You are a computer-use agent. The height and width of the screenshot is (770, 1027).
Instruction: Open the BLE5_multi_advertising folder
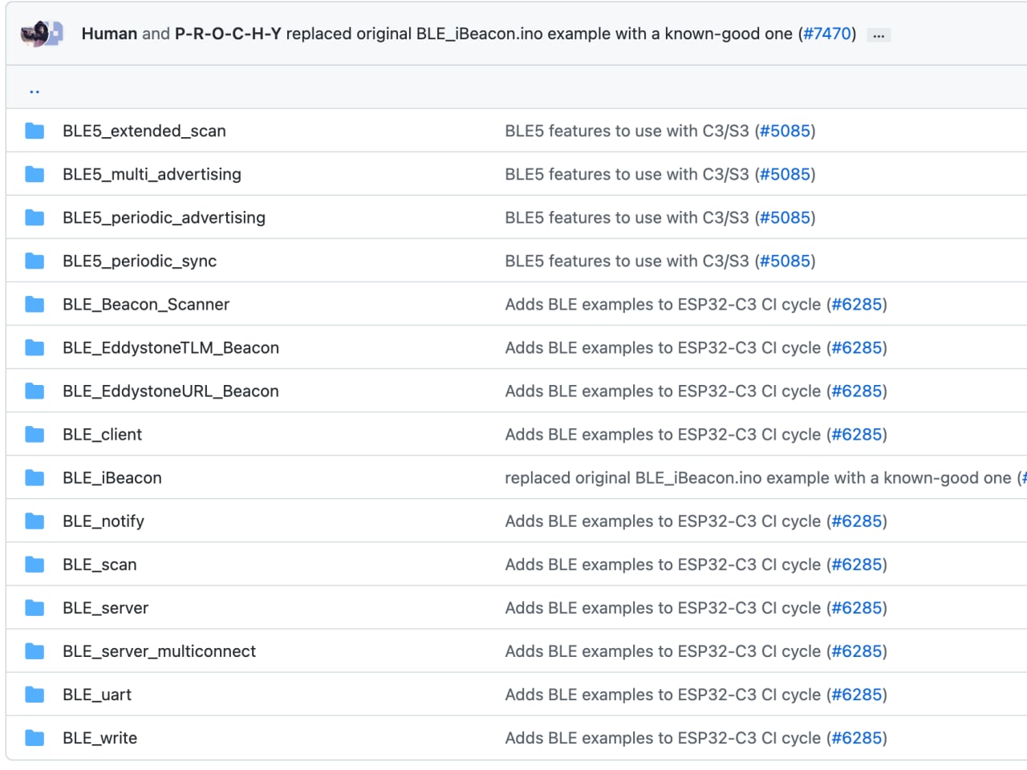(x=152, y=174)
